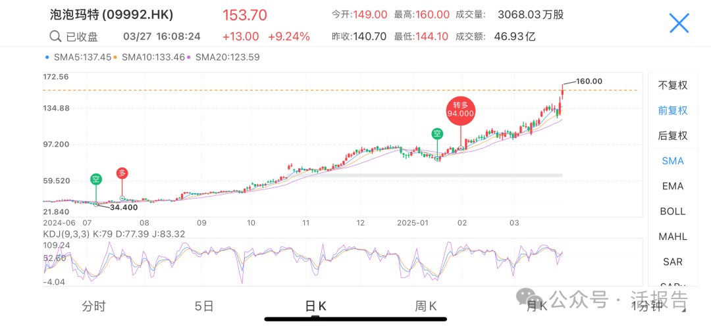Tap the 34.400 low price label
This screenshot has width=711, height=328.
click(123, 208)
